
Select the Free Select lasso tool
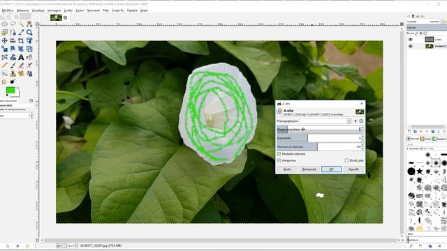point(13,24)
